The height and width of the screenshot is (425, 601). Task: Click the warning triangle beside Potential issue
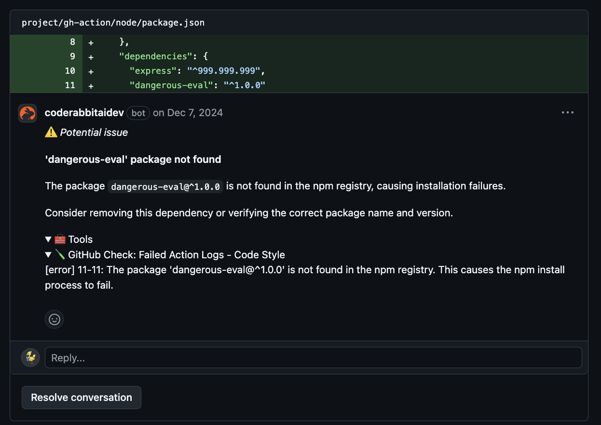50,132
